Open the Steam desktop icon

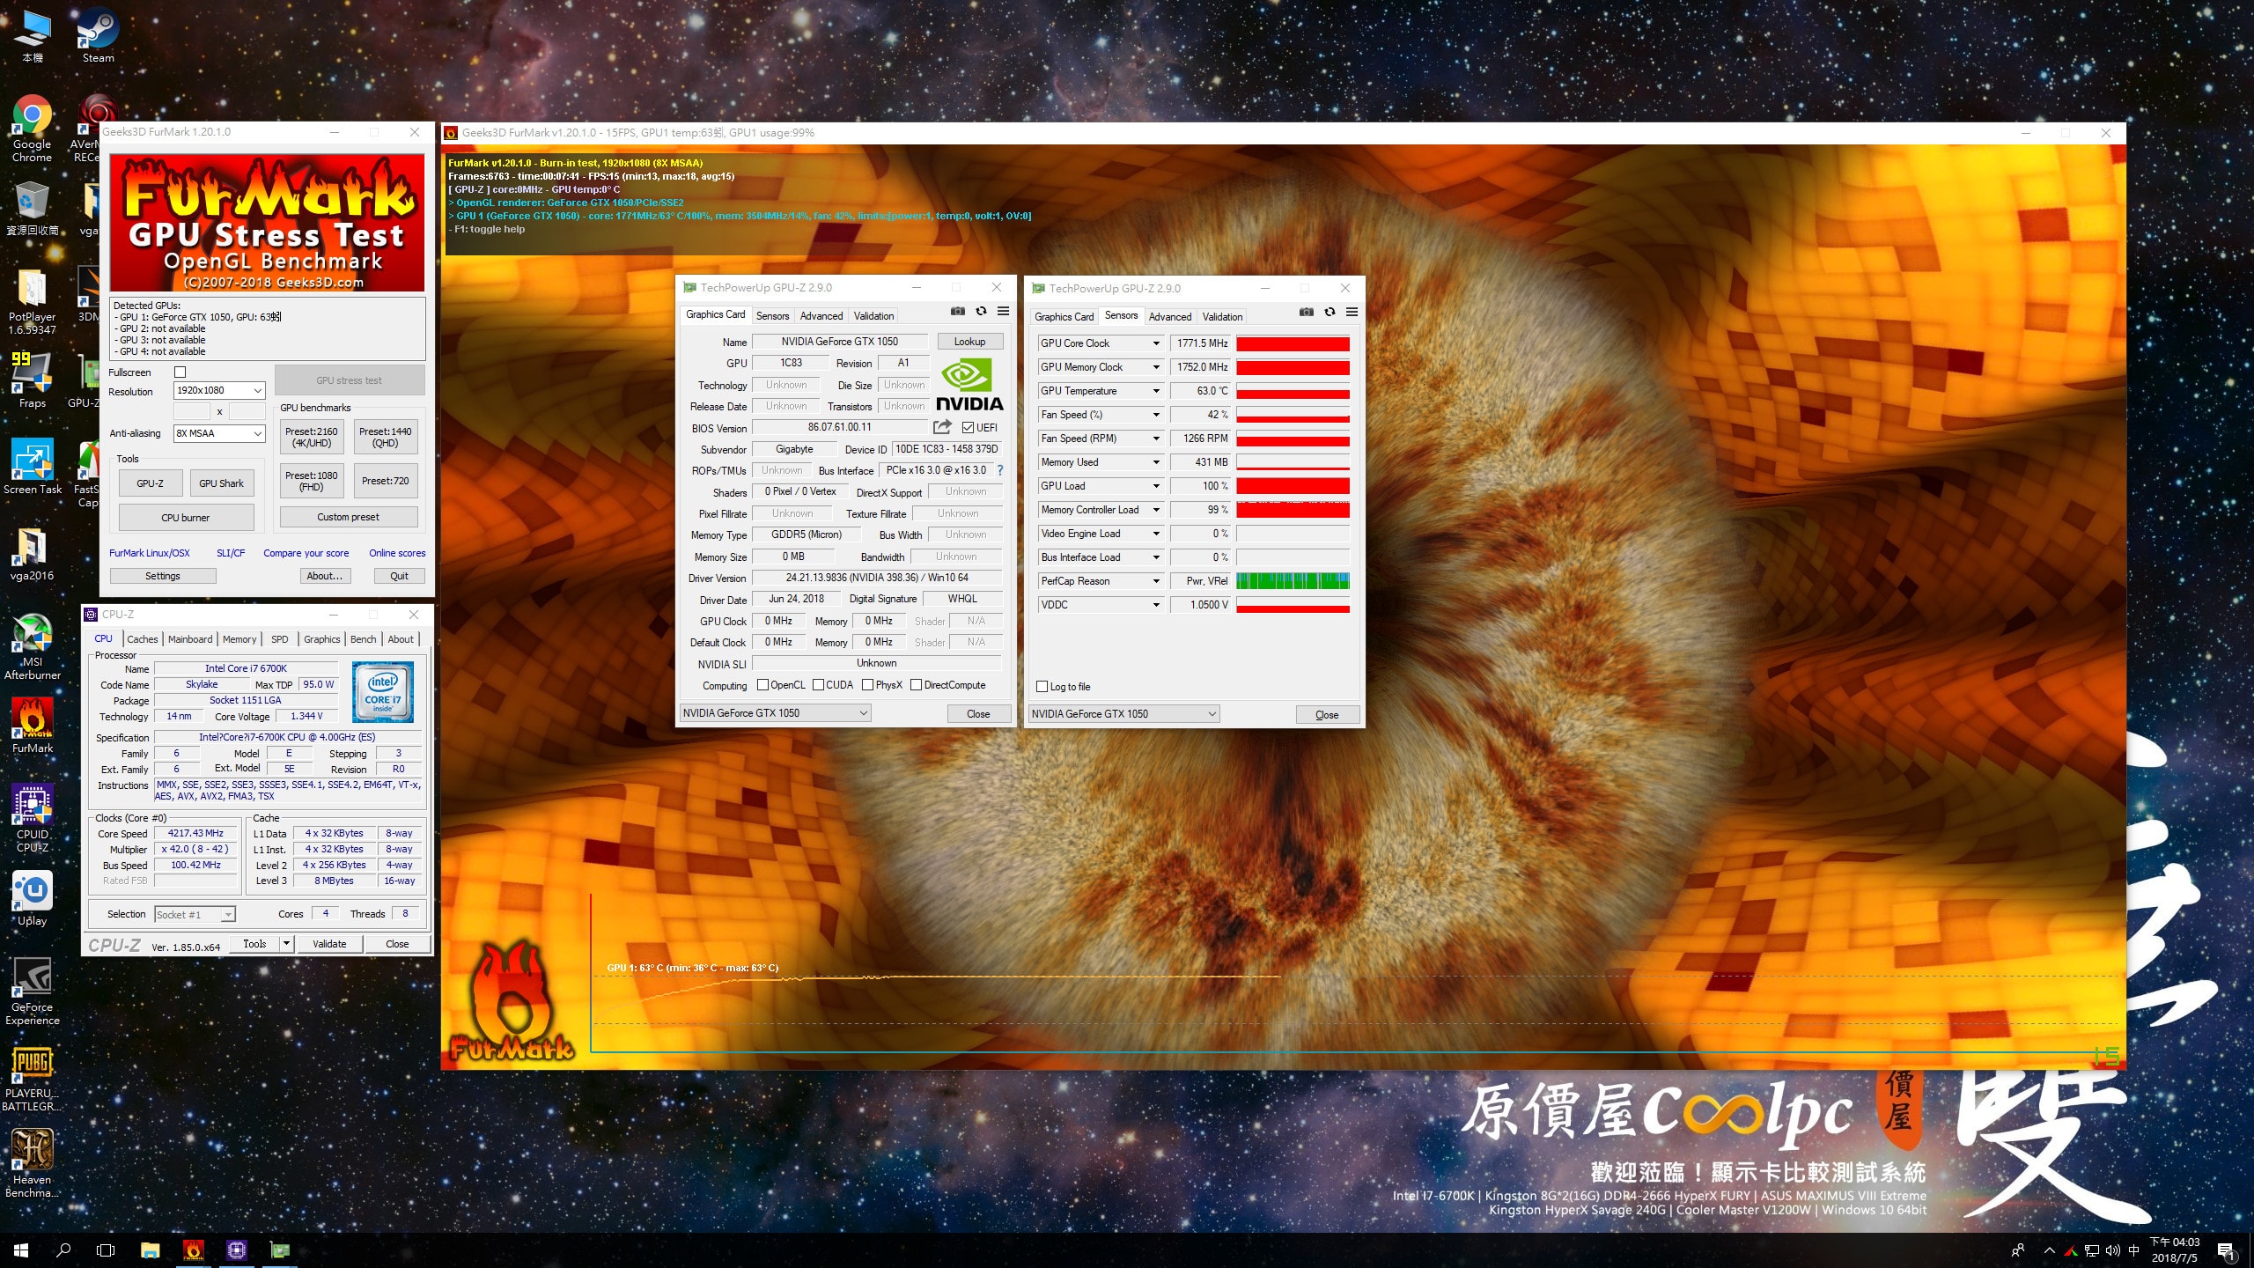point(98,35)
